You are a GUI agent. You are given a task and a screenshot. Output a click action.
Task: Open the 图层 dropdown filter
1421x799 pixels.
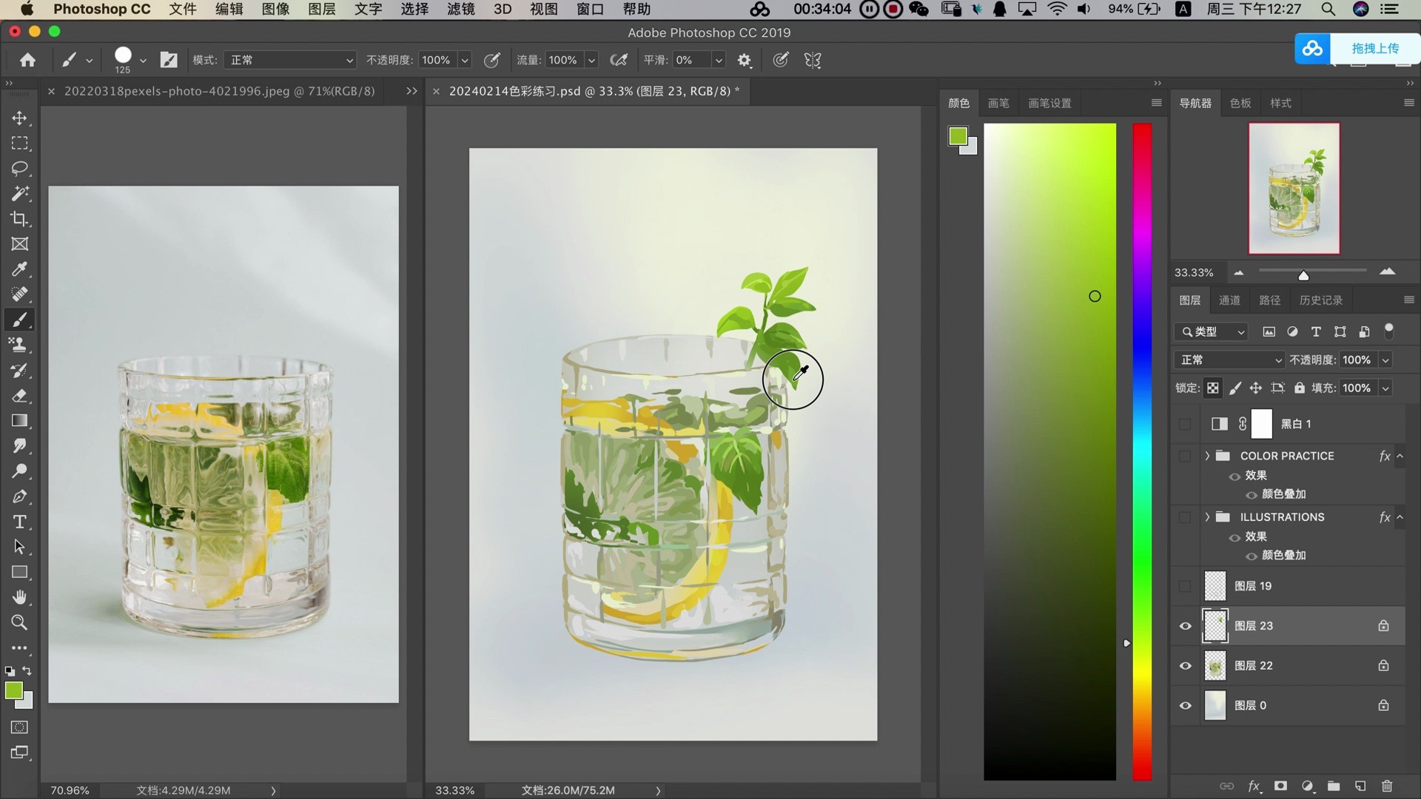pyautogui.click(x=1211, y=331)
